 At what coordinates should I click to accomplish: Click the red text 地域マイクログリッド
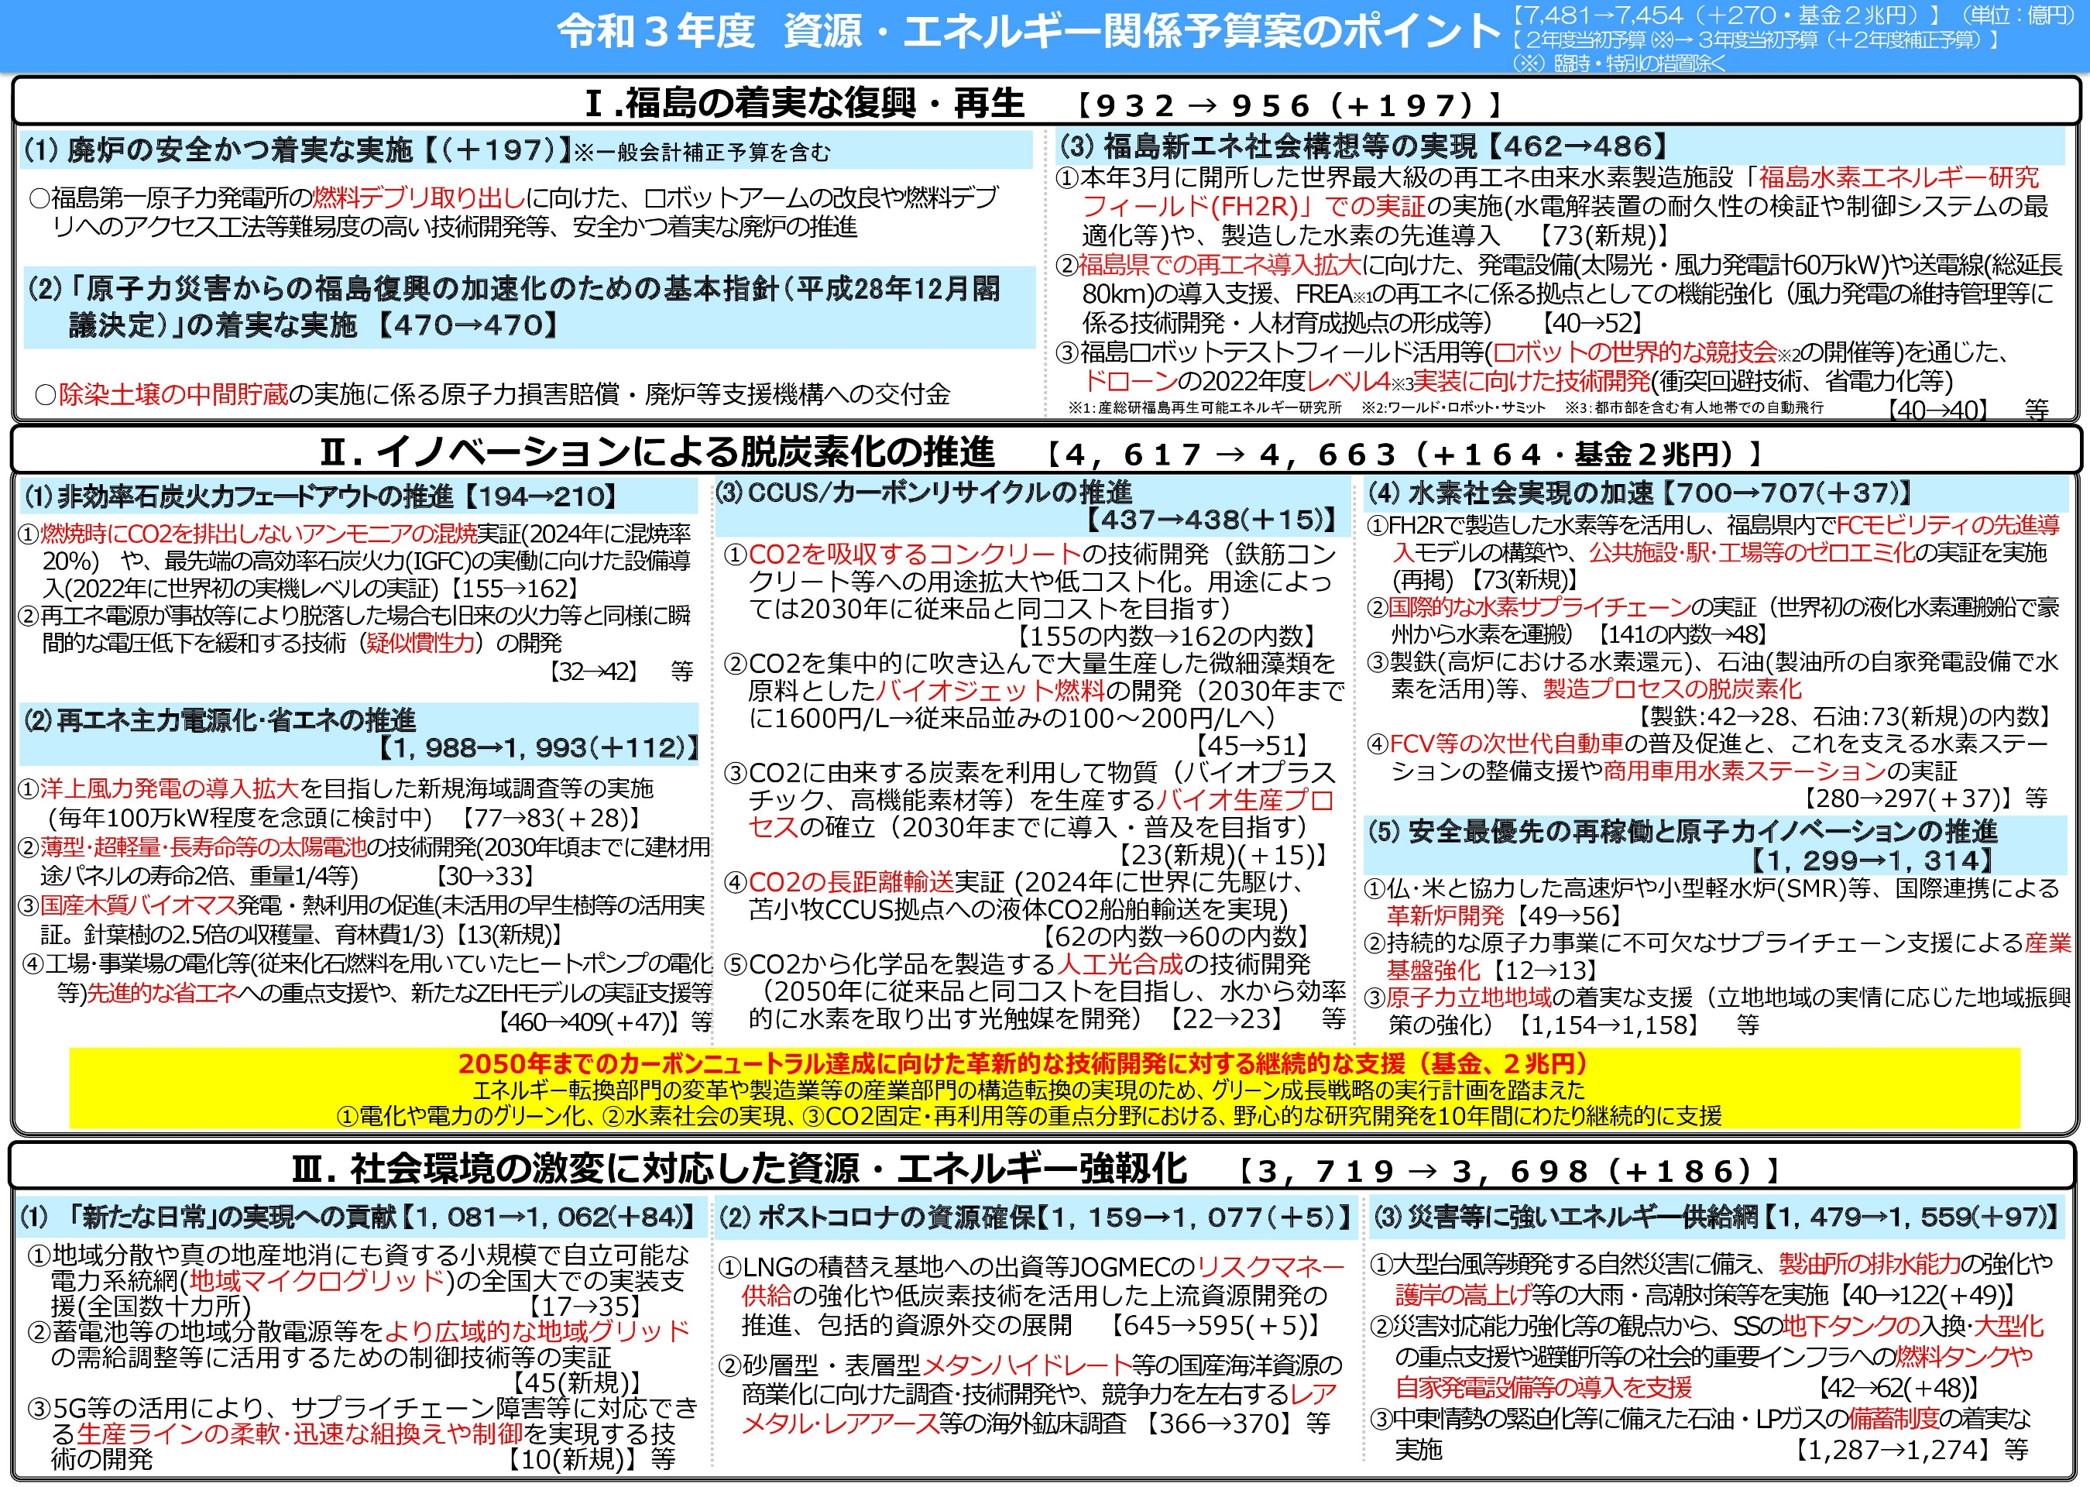317,1280
